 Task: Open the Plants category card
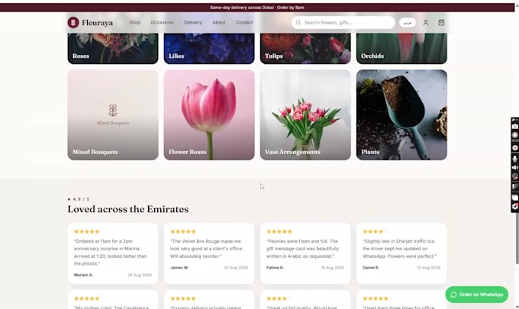pyautogui.click(x=401, y=114)
